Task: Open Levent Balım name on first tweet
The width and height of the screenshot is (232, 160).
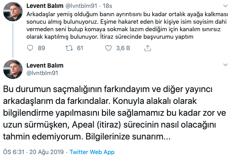Action: pyautogui.click(x=45, y=6)
